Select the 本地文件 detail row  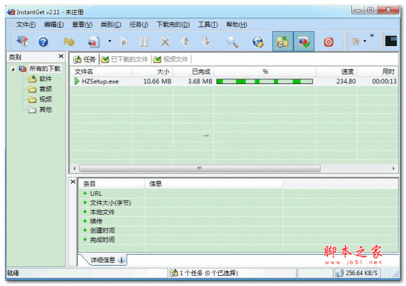click(238, 212)
